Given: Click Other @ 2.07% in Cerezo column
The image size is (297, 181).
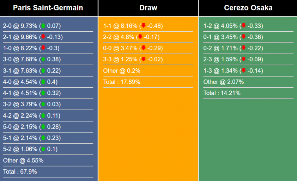Looking at the screenshot, I should click(x=223, y=82).
